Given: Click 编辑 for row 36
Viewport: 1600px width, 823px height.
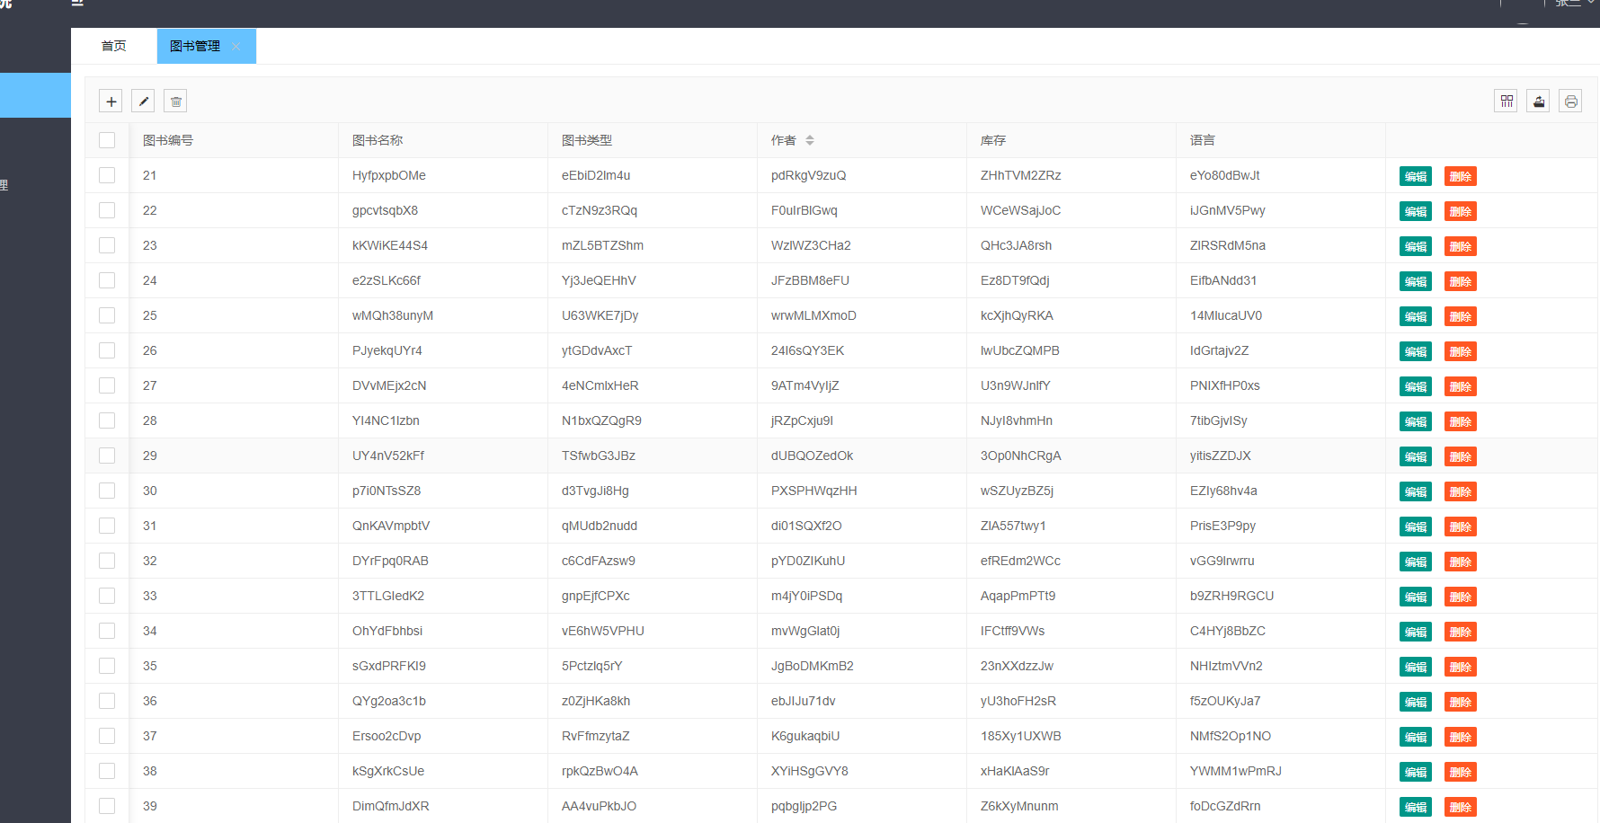Looking at the screenshot, I should (1416, 702).
